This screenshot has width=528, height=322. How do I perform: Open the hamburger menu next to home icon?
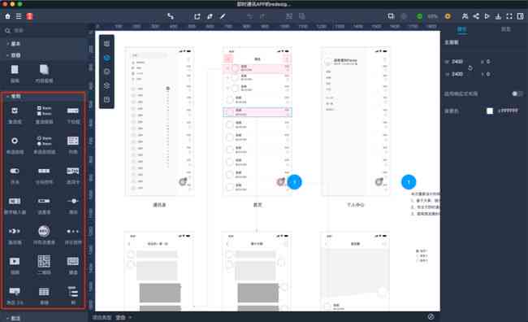pyautogui.click(x=19, y=16)
